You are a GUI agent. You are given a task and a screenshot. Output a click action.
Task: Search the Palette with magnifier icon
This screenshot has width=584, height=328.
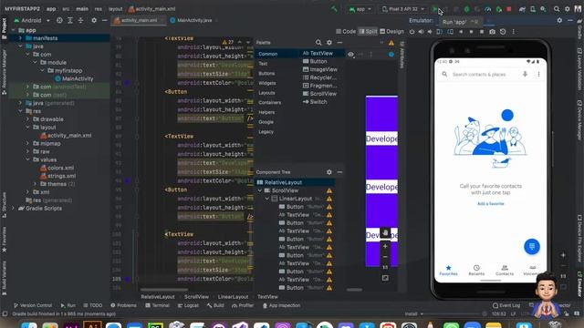pyautogui.click(x=318, y=43)
